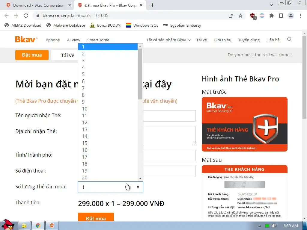The height and width of the screenshot is (230, 307).
Task: Select quantity 10 in the dropdown list
Action: click(x=108, y=109)
